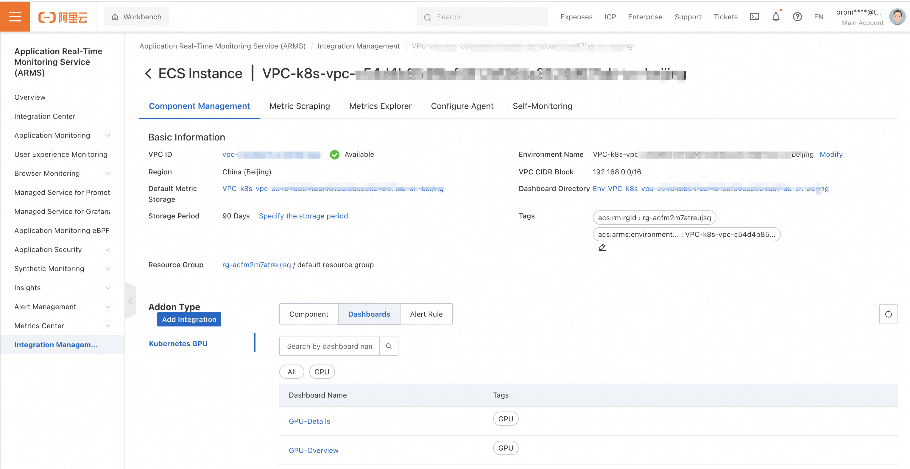Collapse the left sidebar panel
The width and height of the screenshot is (910, 469).
pos(130,301)
